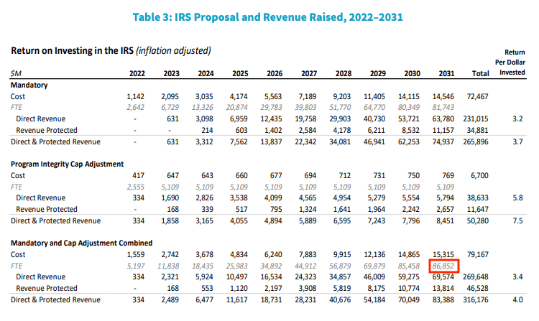Select the "Mandatory and Cap Adjustment Combined" heading
Screen dimensions: 539x321
click(81, 243)
